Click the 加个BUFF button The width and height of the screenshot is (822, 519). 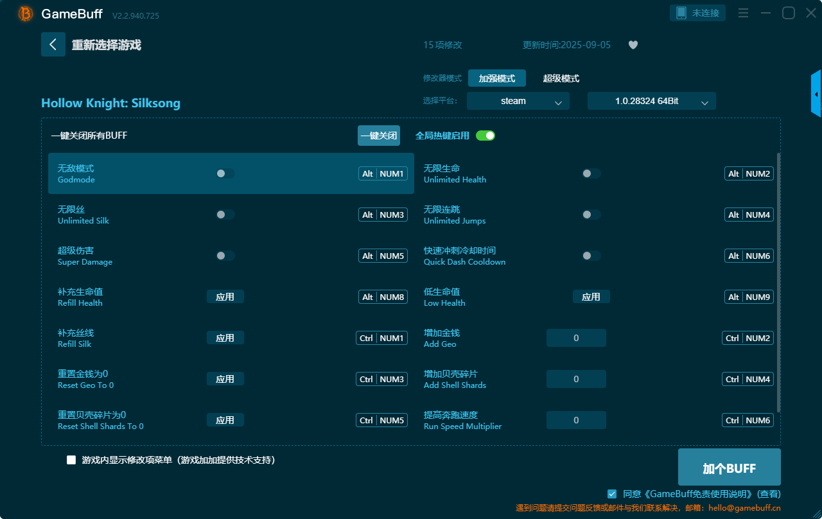pyautogui.click(x=730, y=467)
